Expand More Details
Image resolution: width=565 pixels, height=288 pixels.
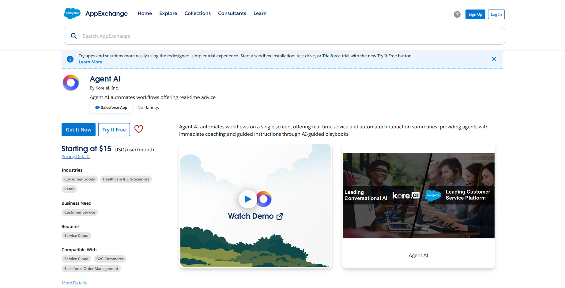pyautogui.click(x=74, y=282)
